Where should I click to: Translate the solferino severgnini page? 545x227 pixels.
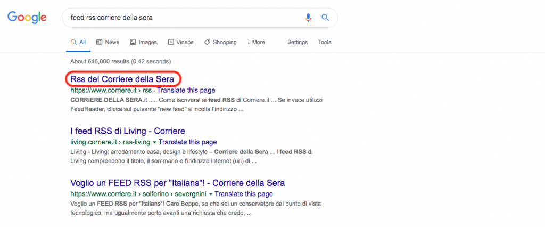tap(244, 194)
